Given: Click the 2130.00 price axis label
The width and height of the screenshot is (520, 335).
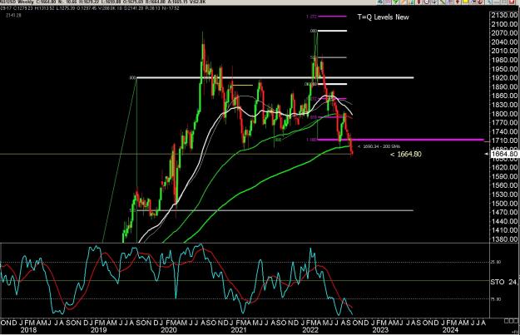Looking at the screenshot, I should coord(504,15).
